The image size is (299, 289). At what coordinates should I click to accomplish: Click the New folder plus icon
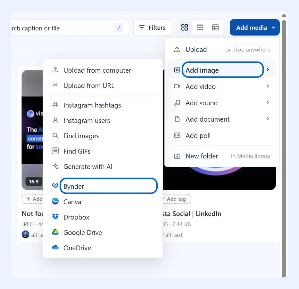point(177,156)
